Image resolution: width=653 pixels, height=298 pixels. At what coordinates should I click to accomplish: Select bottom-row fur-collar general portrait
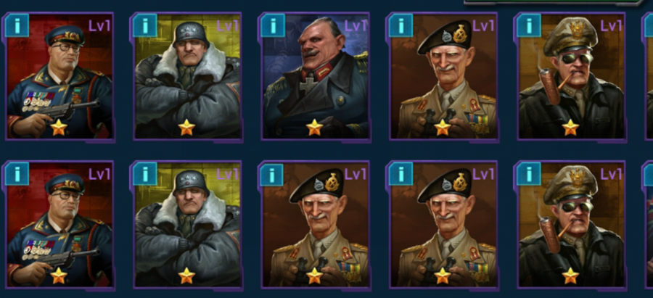187,225
